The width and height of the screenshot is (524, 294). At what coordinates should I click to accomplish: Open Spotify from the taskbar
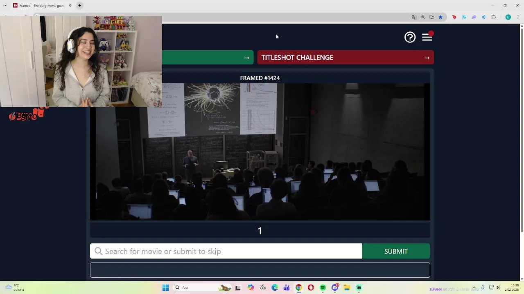tap(323, 288)
